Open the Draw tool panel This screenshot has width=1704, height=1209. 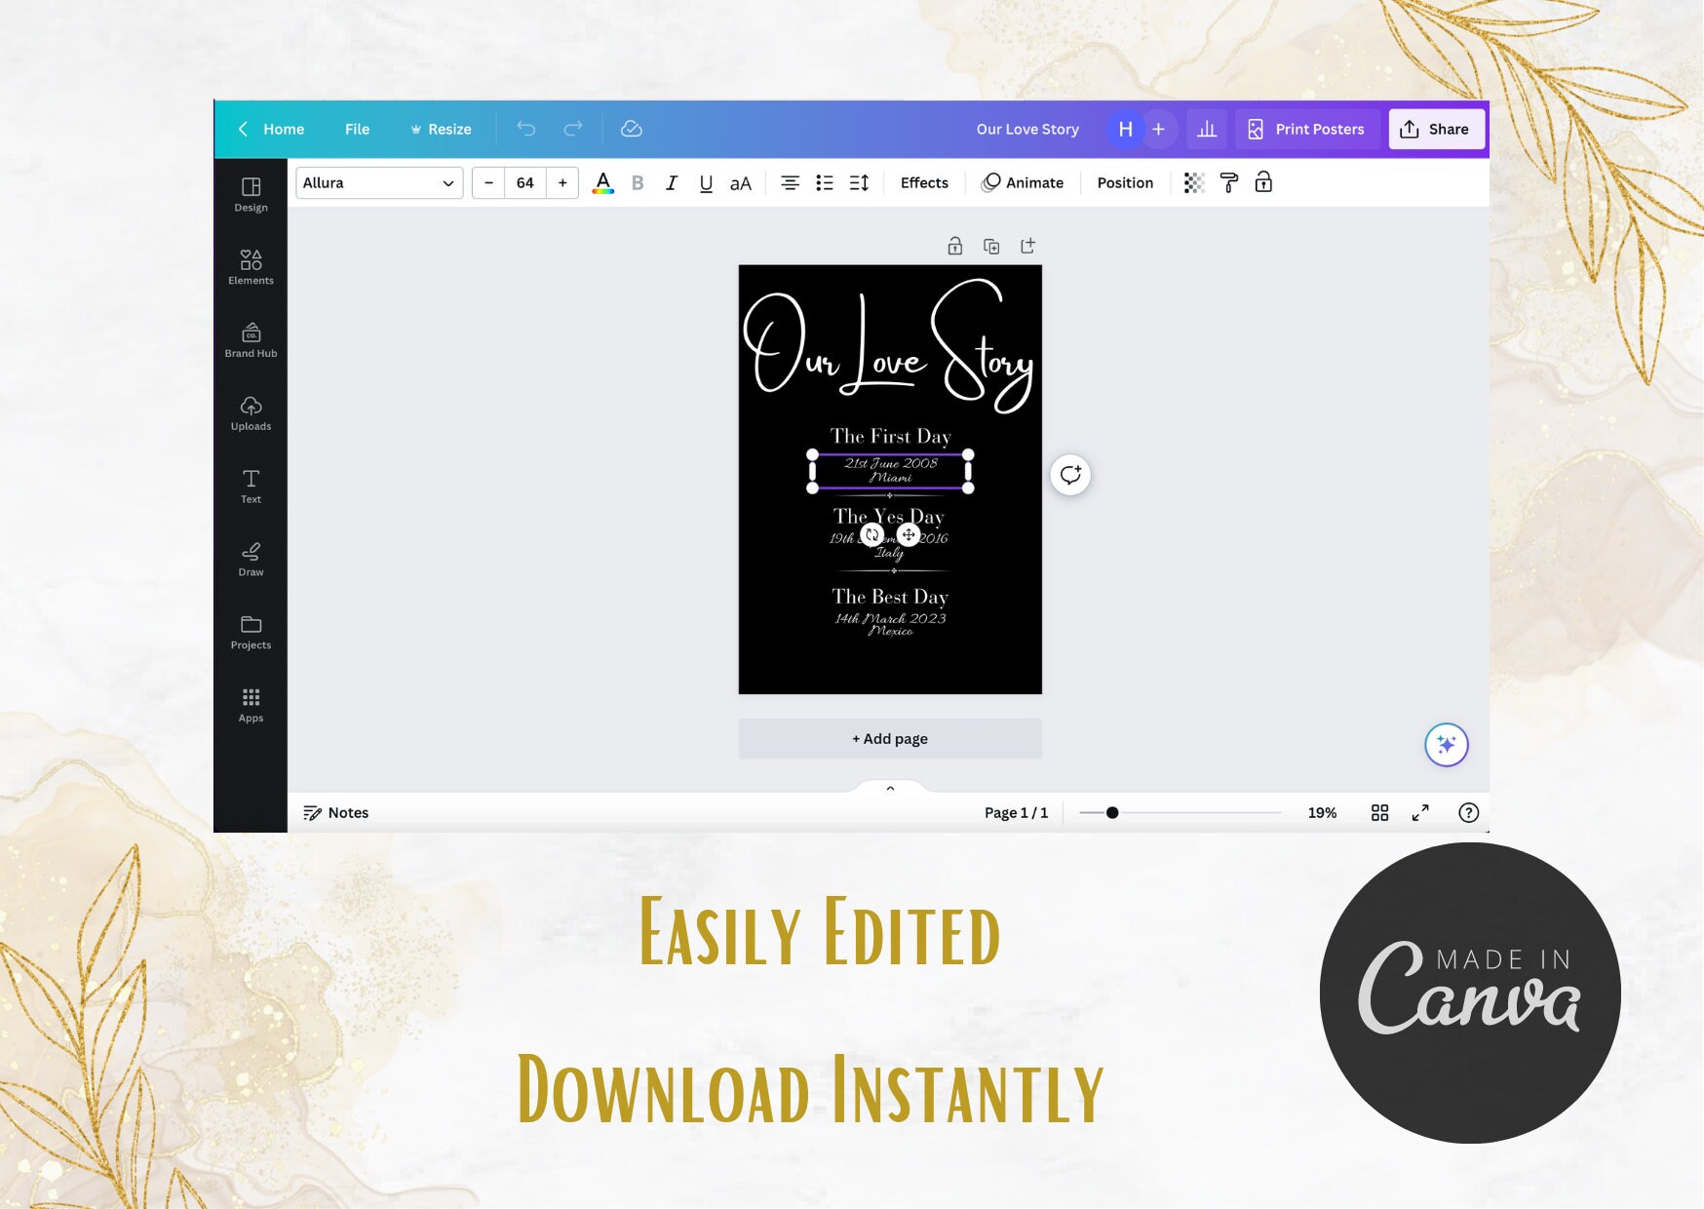[251, 559]
